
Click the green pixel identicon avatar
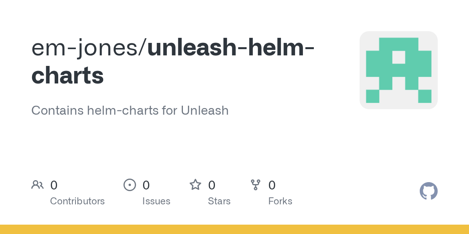pyautogui.click(x=399, y=70)
